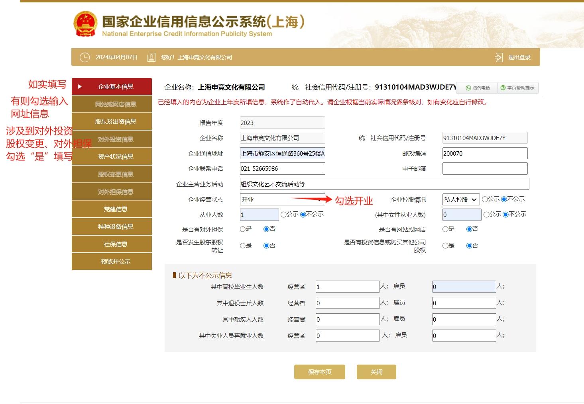Screen dimensions: 584x404
Task: Click the 报告年度 field showing 2023
Action: 282,123
